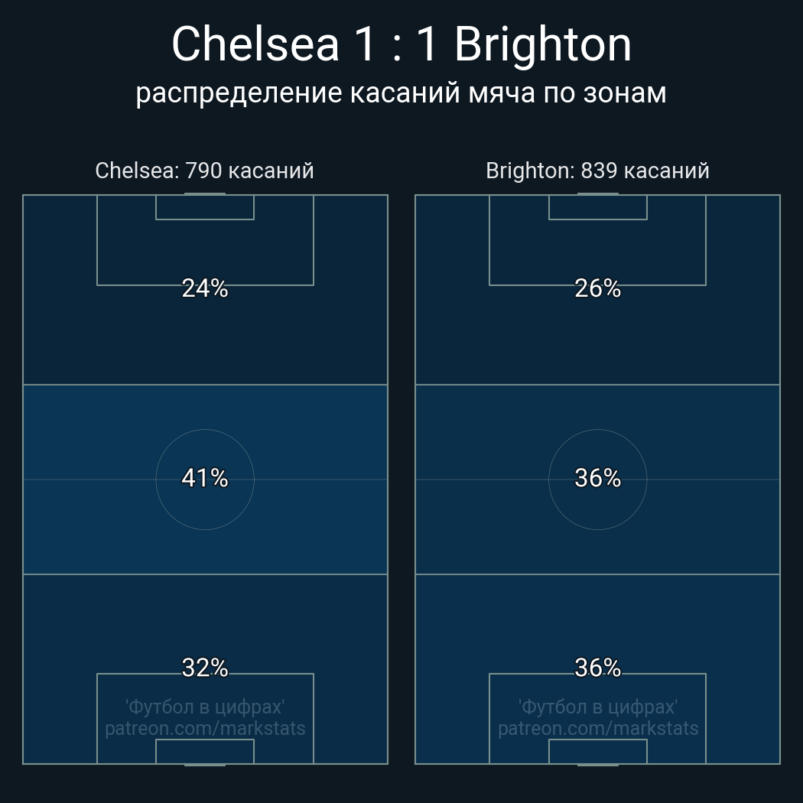
Task: Select the Russian subtitle under the score
Action: [401, 93]
